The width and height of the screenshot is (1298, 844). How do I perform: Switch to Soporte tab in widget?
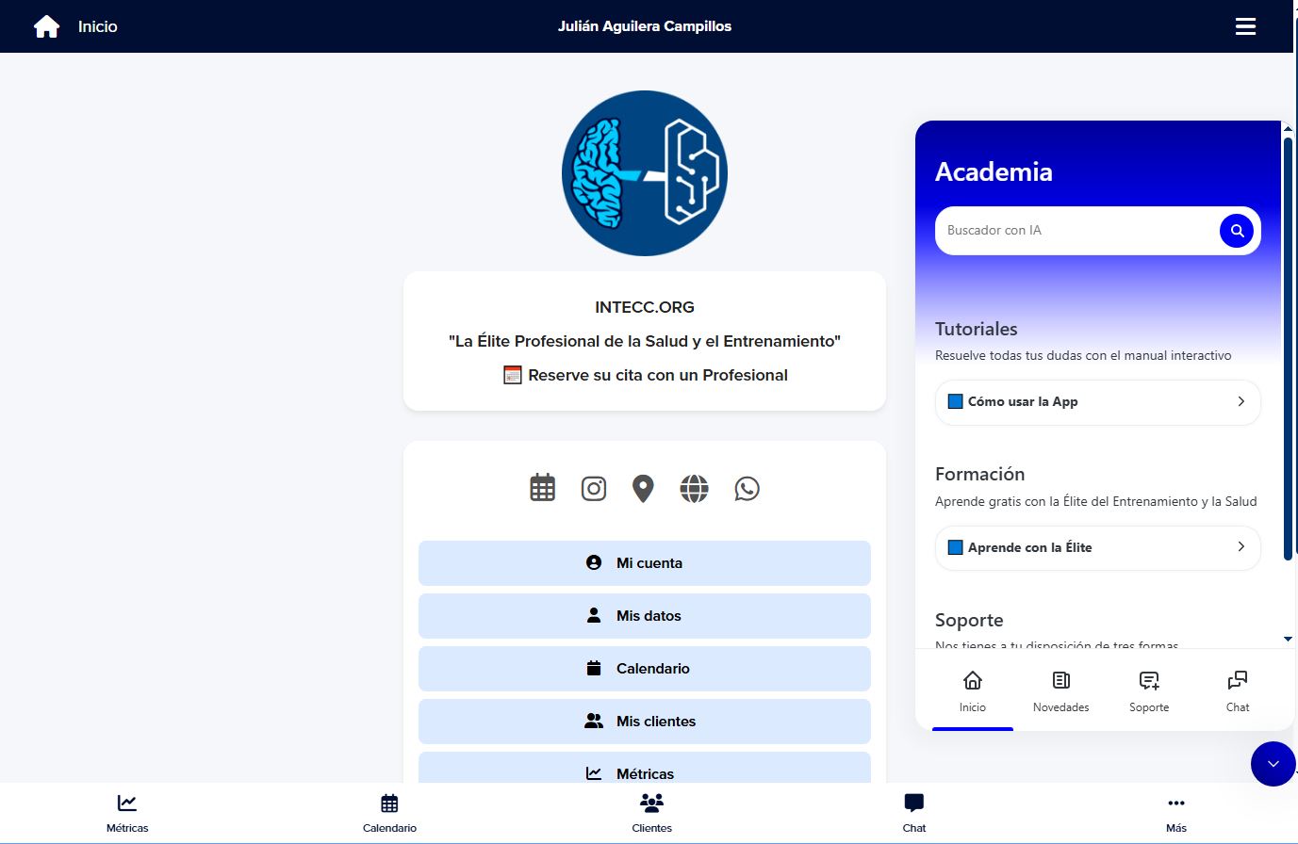pyautogui.click(x=1149, y=691)
